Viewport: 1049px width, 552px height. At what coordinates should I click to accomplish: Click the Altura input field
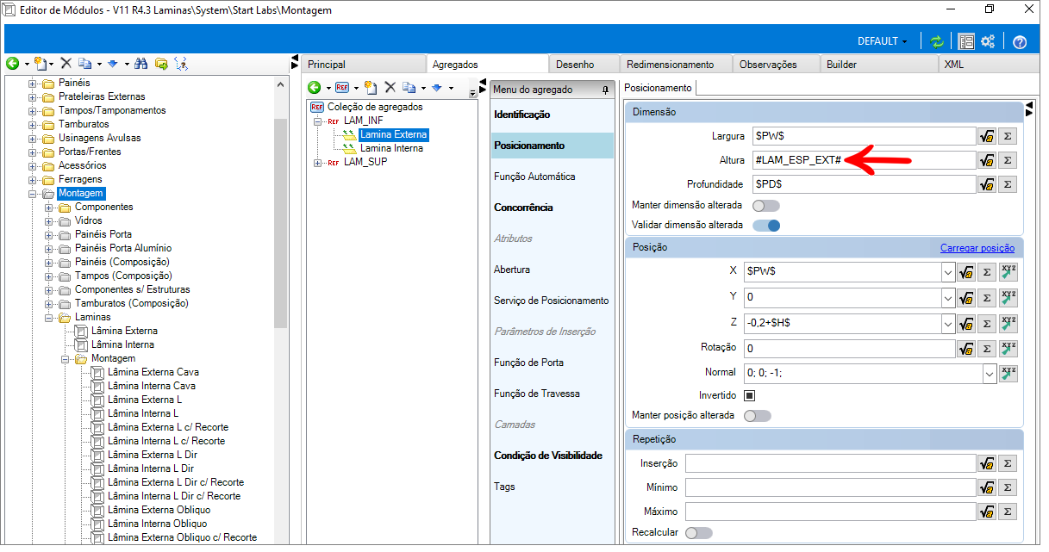[x=864, y=160]
